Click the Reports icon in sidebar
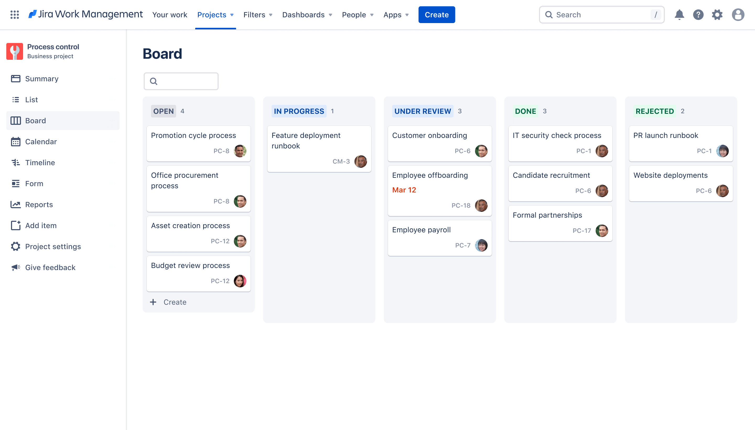The image size is (755, 430). pyautogui.click(x=15, y=204)
